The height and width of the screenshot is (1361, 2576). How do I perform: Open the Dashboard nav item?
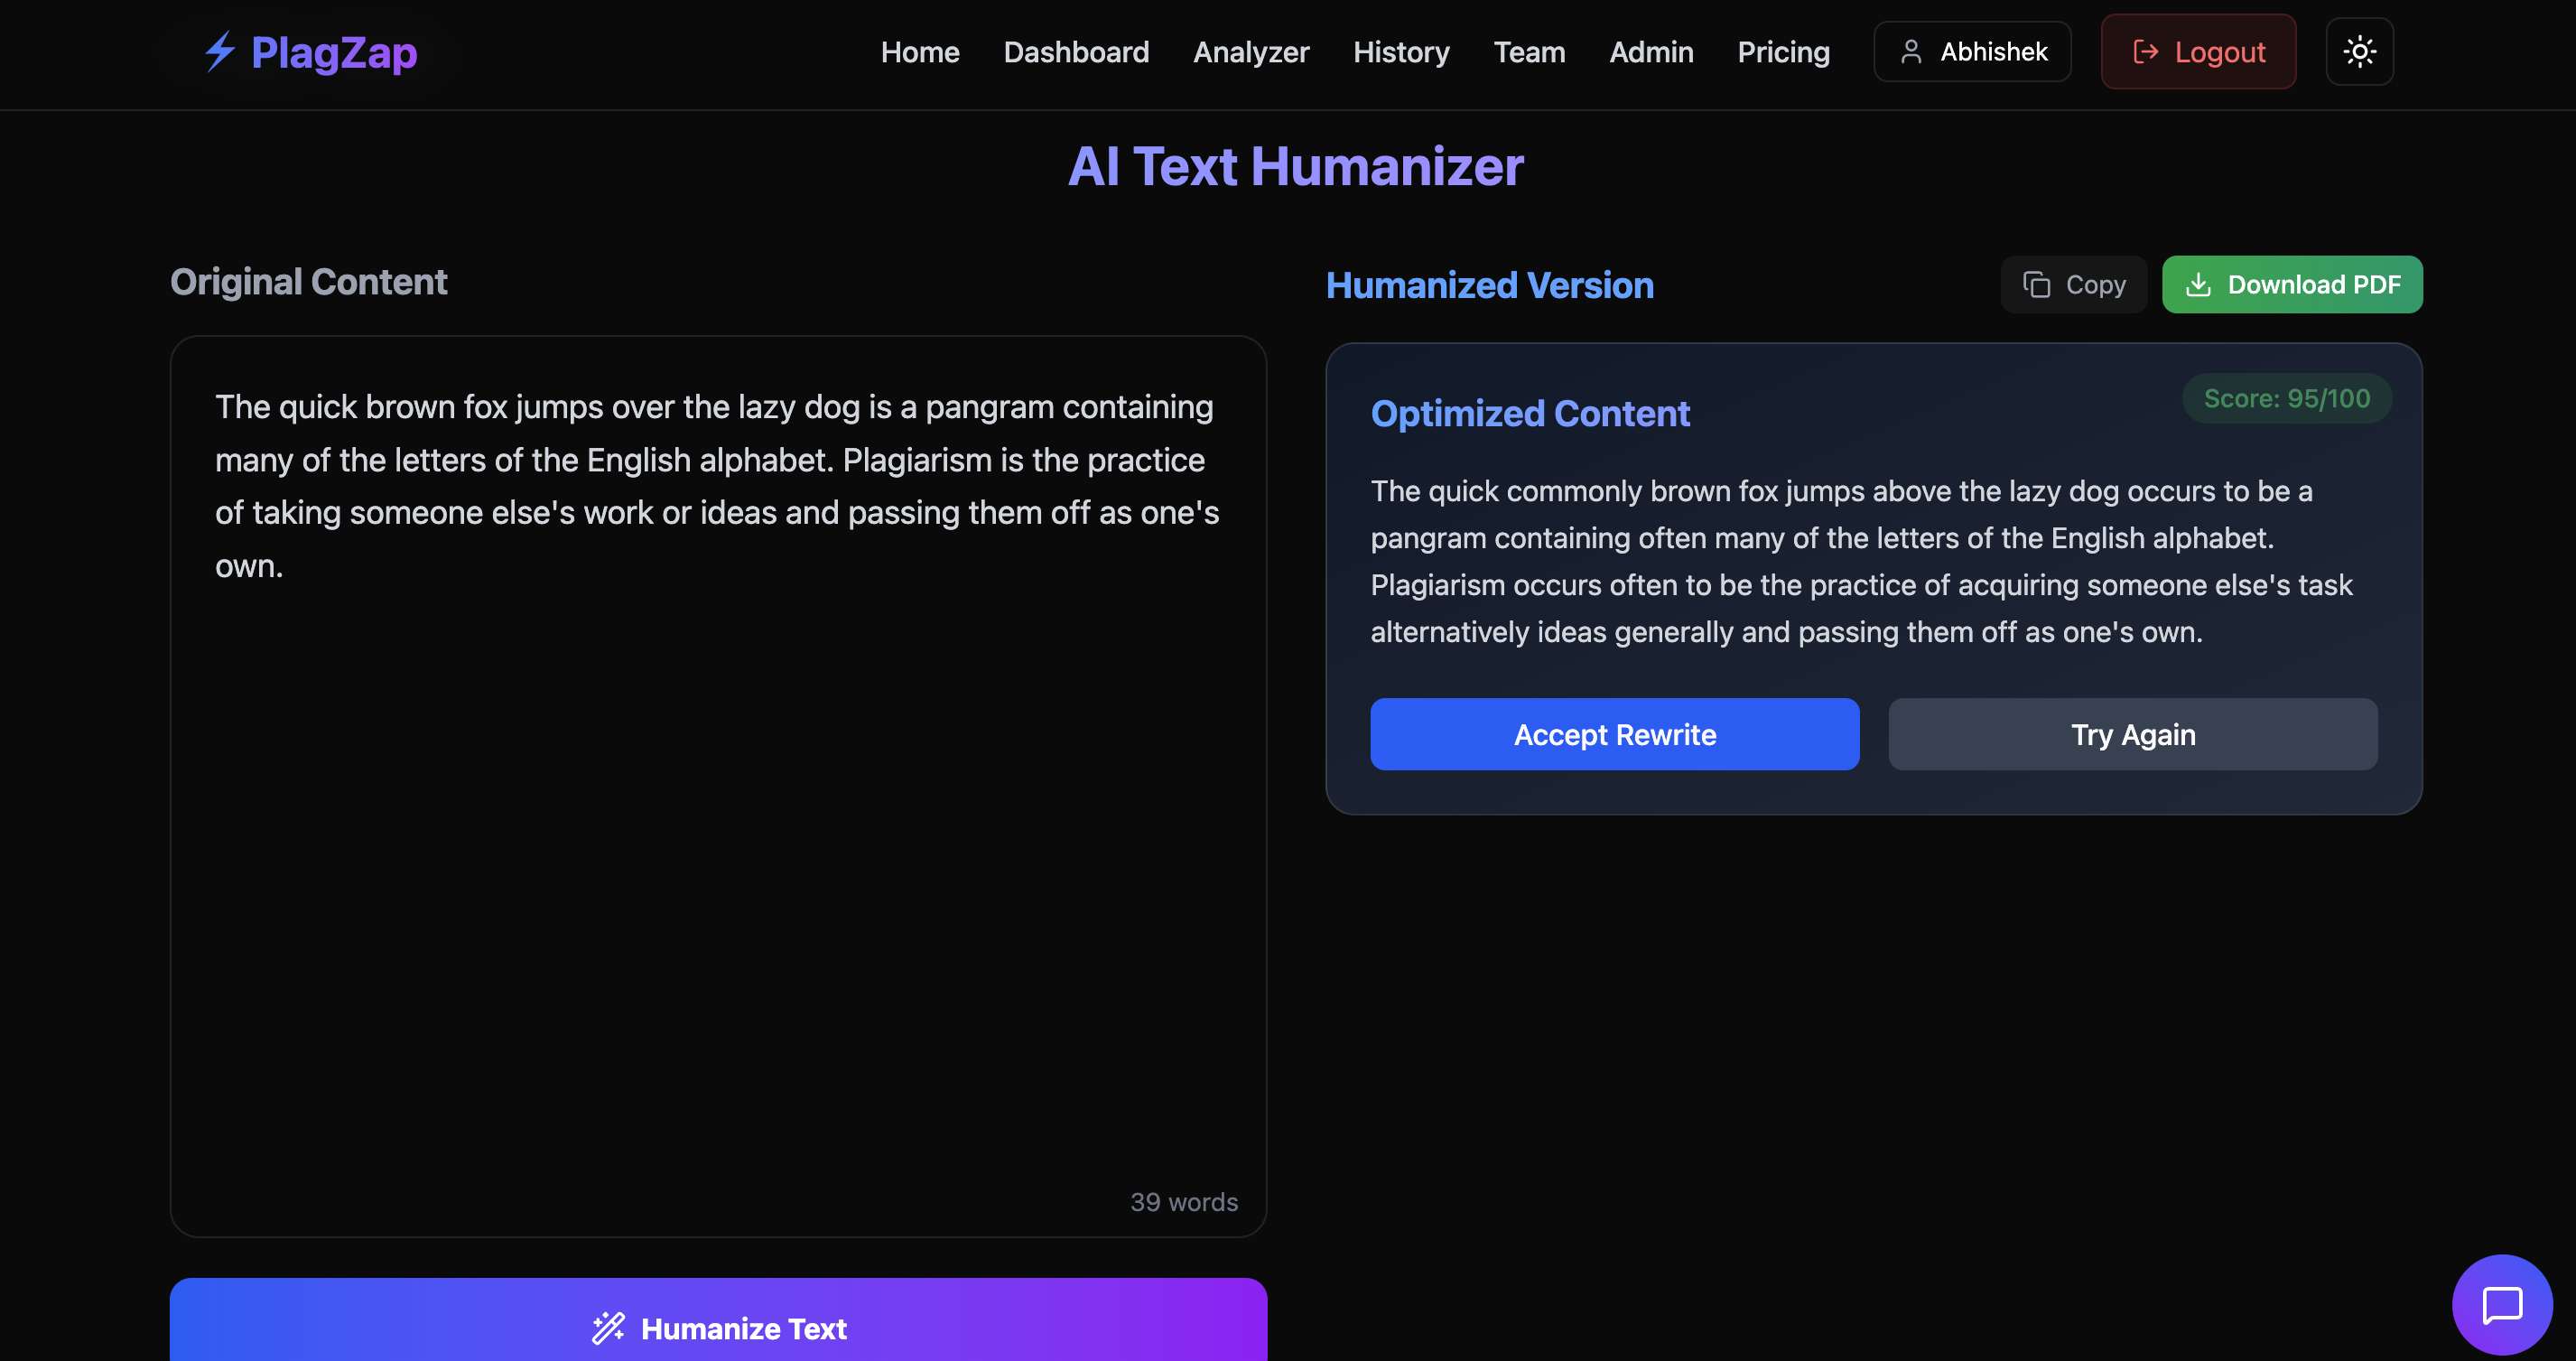click(1076, 52)
